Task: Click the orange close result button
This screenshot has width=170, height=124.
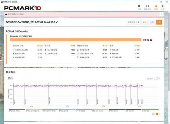Action: point(159,22)
